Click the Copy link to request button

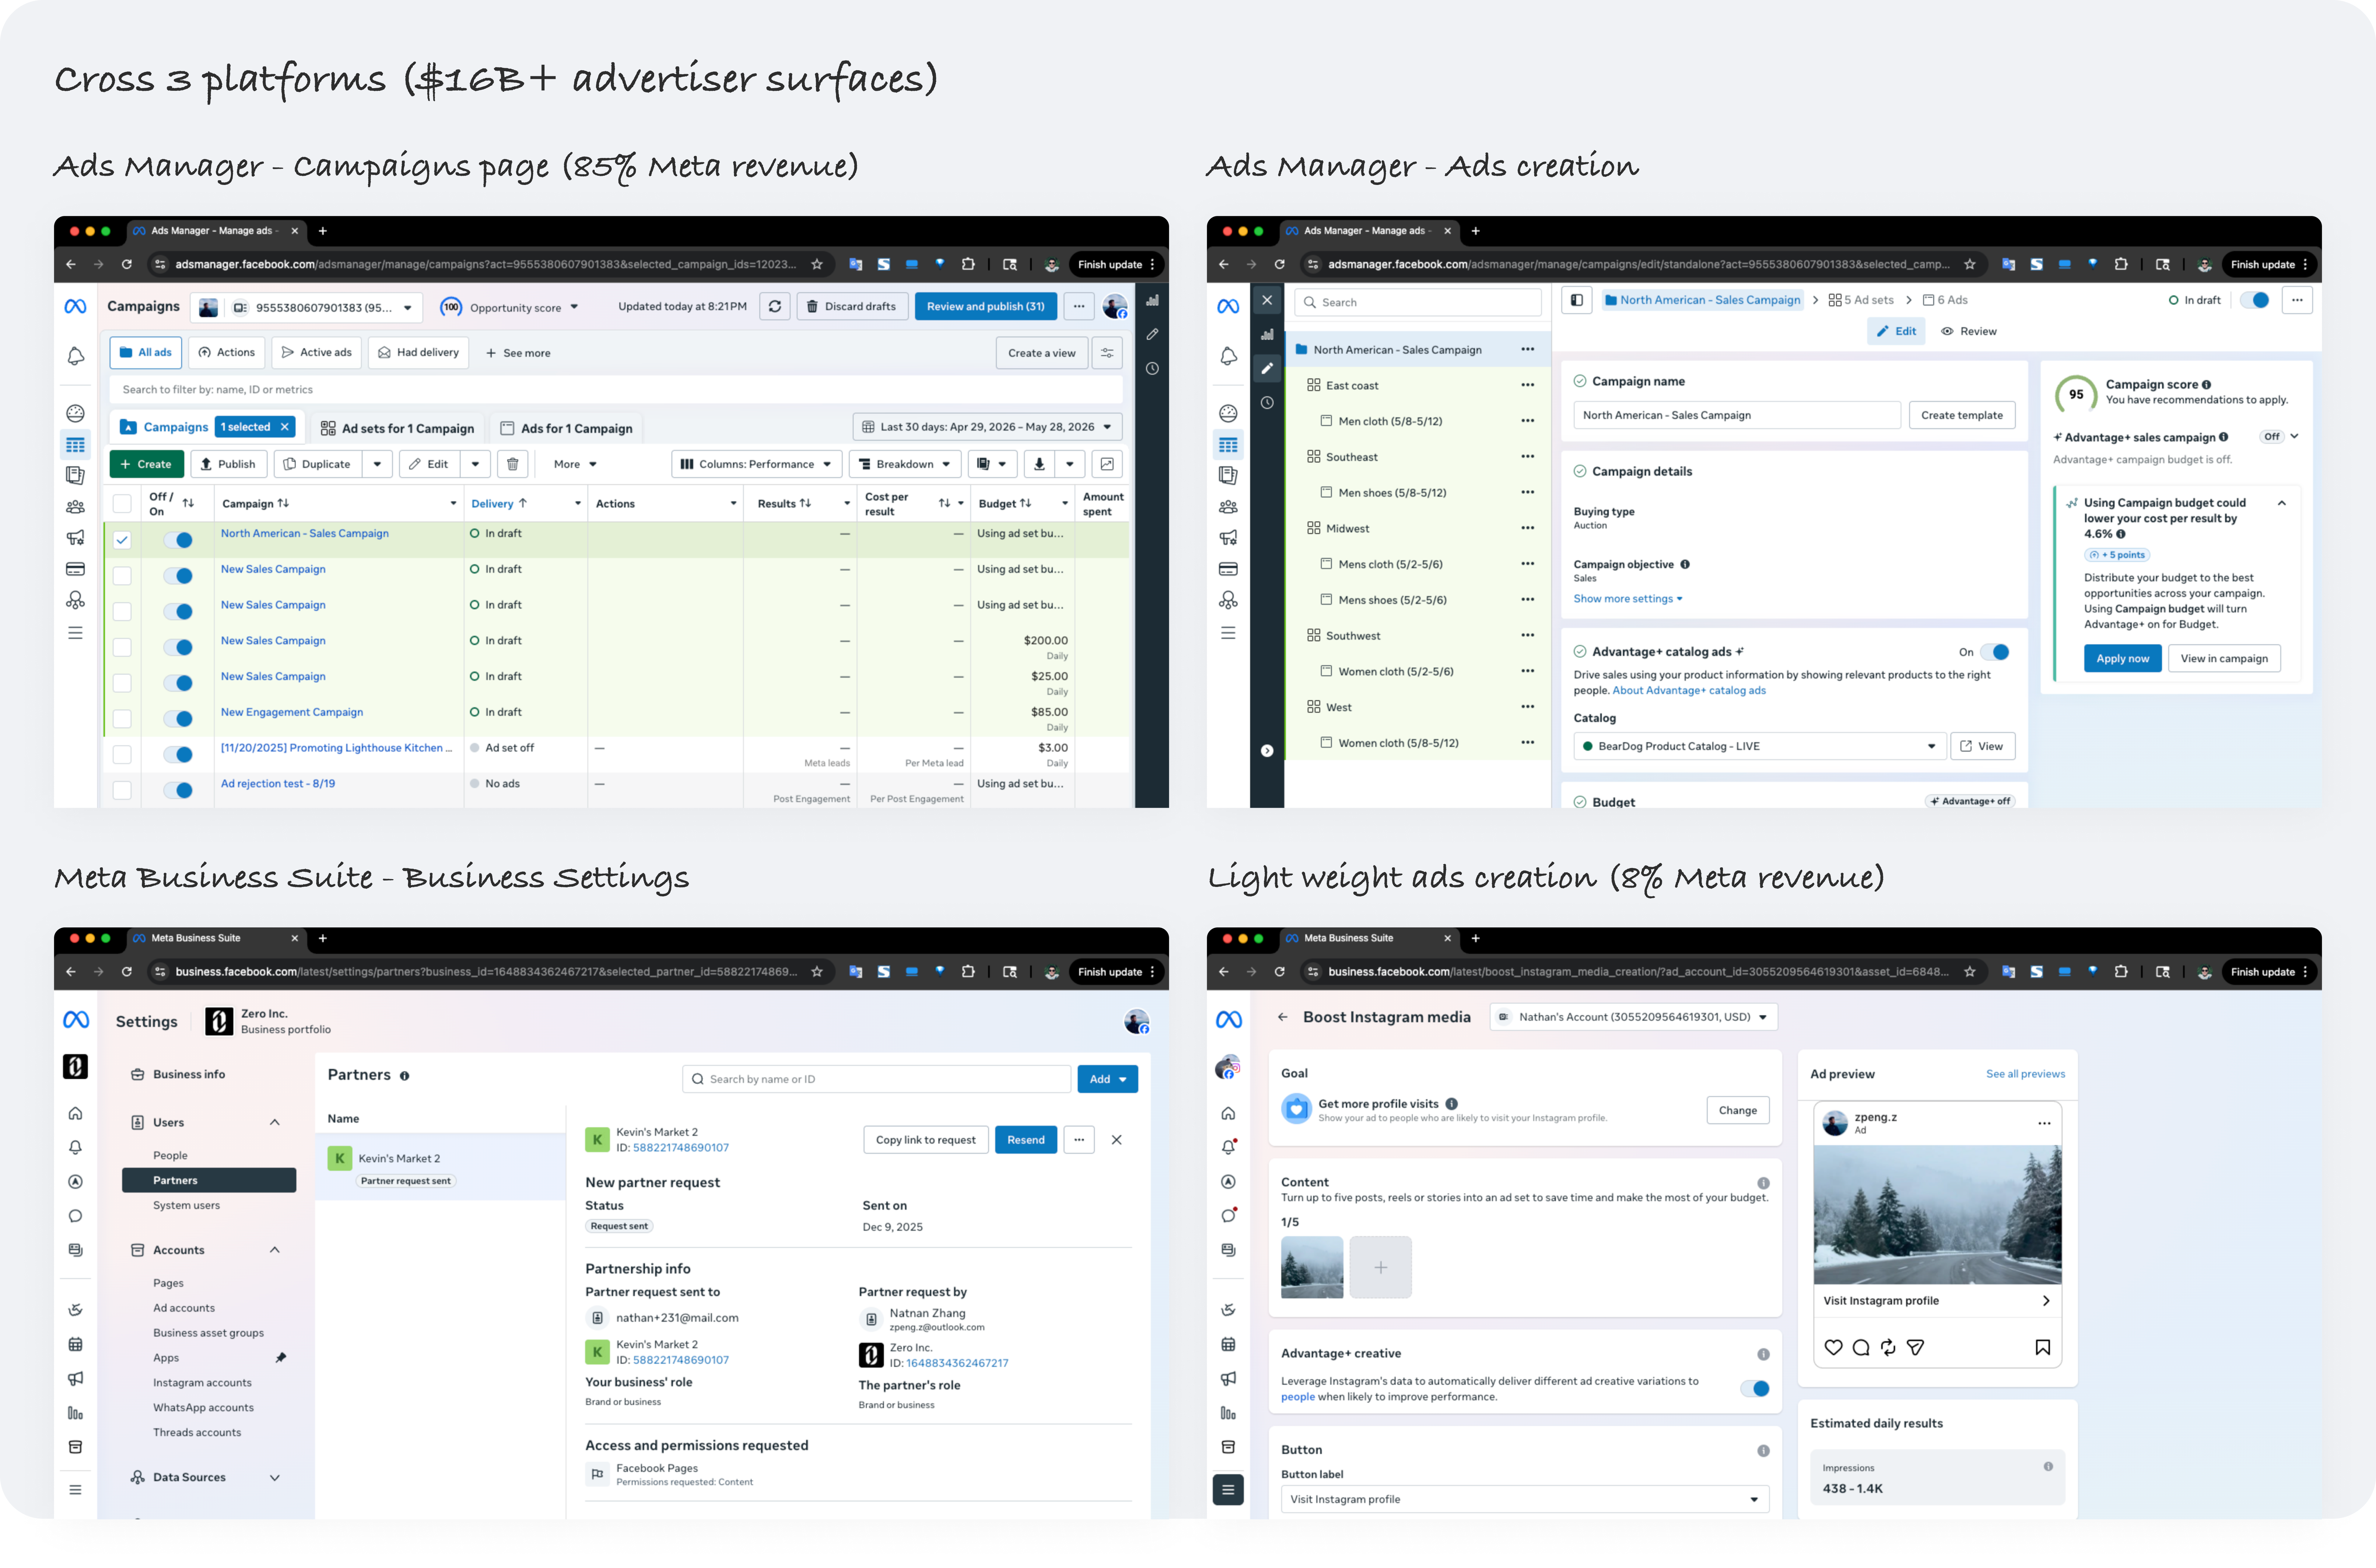point(926,1140)
